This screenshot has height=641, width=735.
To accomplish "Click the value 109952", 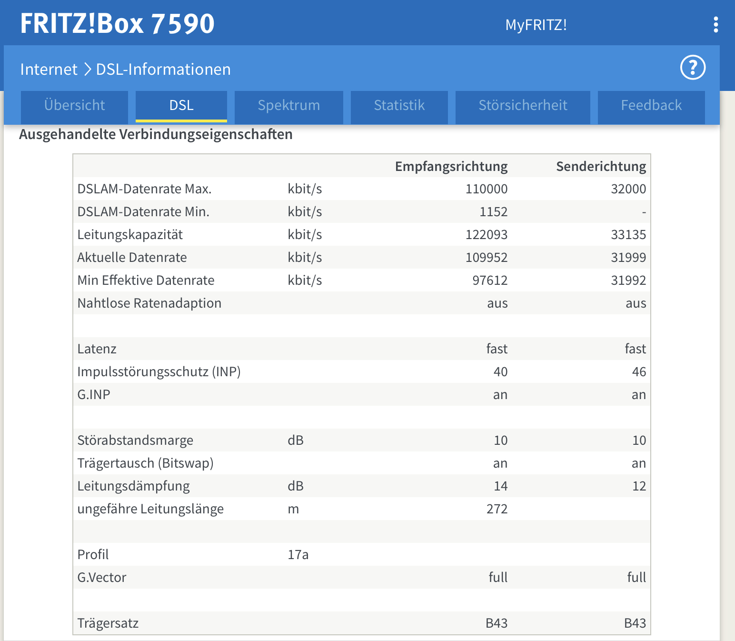I will pyautogui.click(x=487, y=258).
